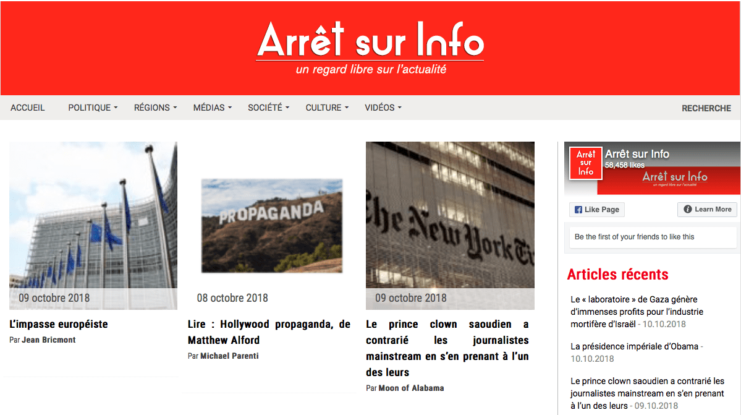Click the date under the New York Times image
This screenshot has width=741, height=415.
(x=410, y=298)
